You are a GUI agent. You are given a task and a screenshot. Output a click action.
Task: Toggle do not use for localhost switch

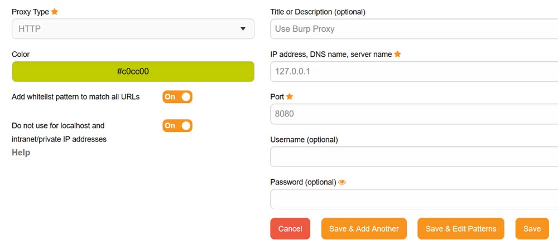coord(177,126)
